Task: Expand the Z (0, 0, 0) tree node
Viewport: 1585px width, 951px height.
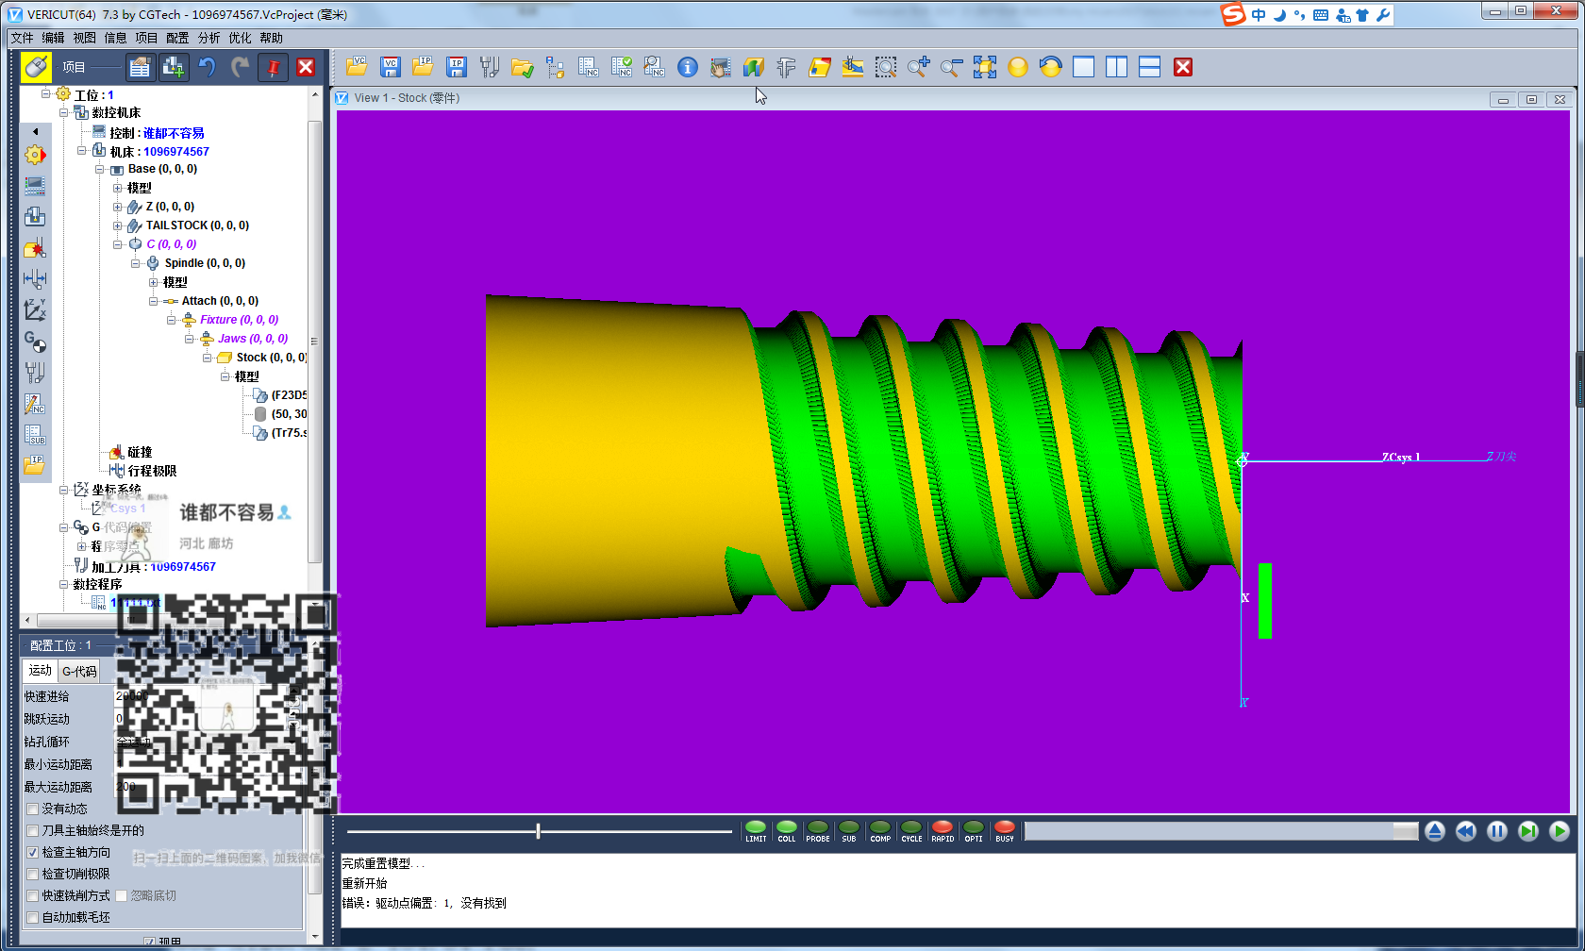Action: (x=118, y=207)
